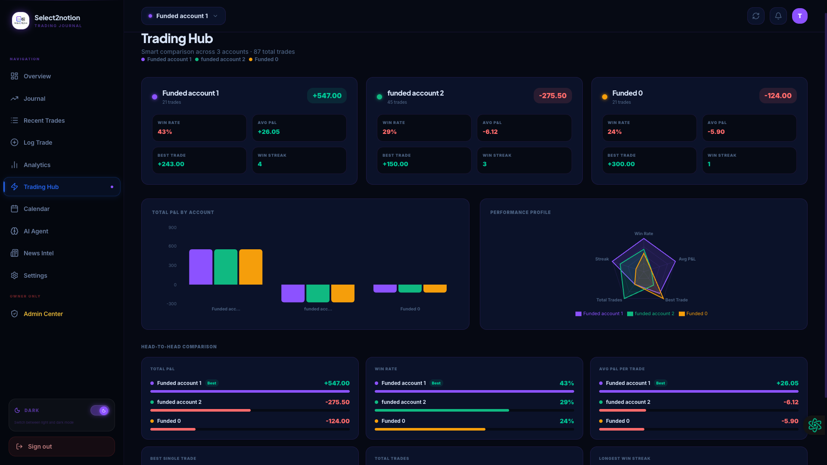Open the floating AI assistant icon
This screenshot has width=827, height=465.
pyautogui.click(x=815, y=425)
